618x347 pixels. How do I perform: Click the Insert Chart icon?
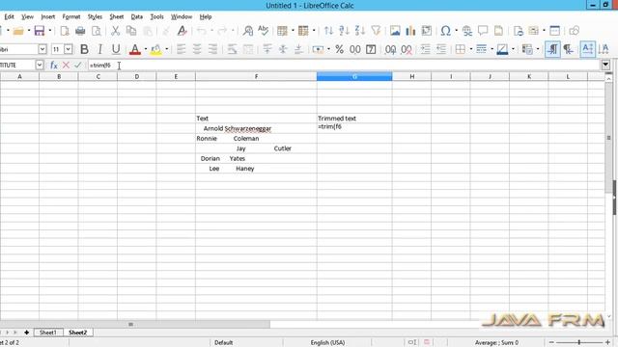click(410, 31)
